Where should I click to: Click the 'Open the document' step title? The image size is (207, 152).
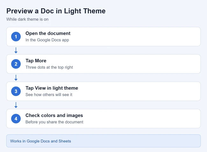(48, 33)
